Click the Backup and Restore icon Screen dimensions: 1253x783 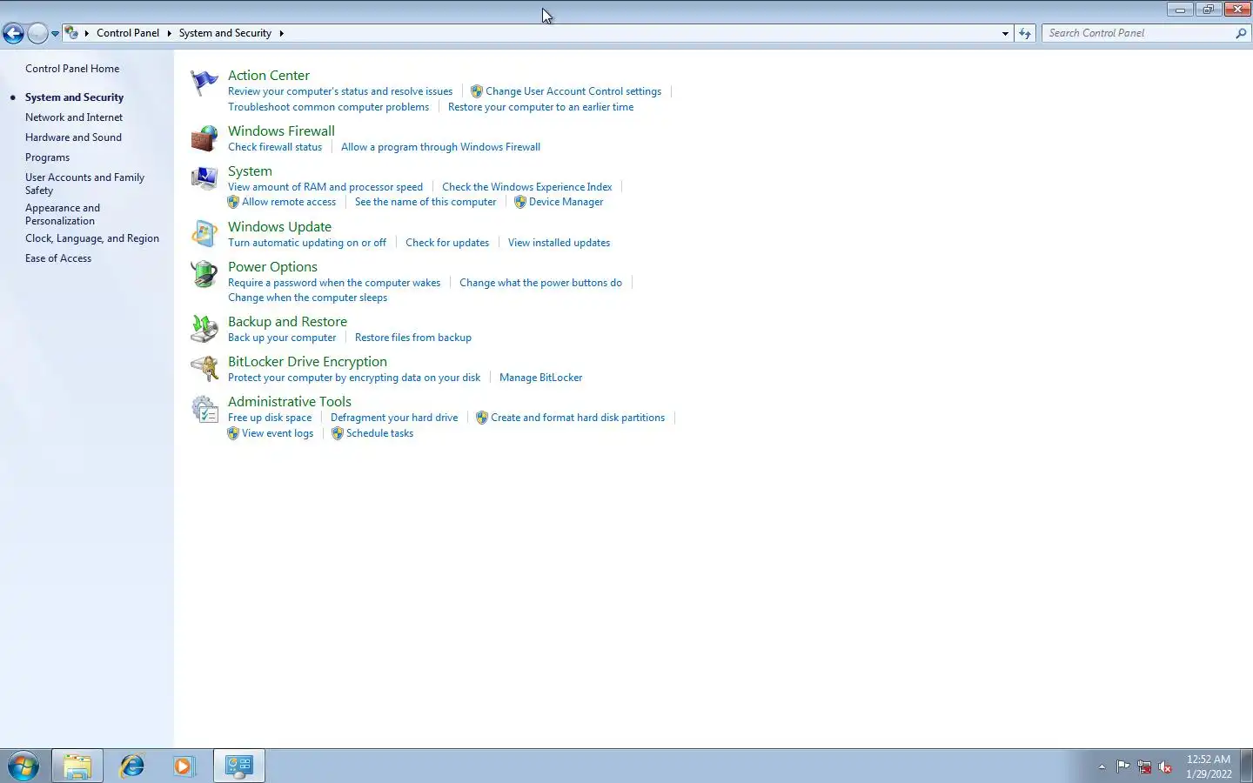coord(204,329)
